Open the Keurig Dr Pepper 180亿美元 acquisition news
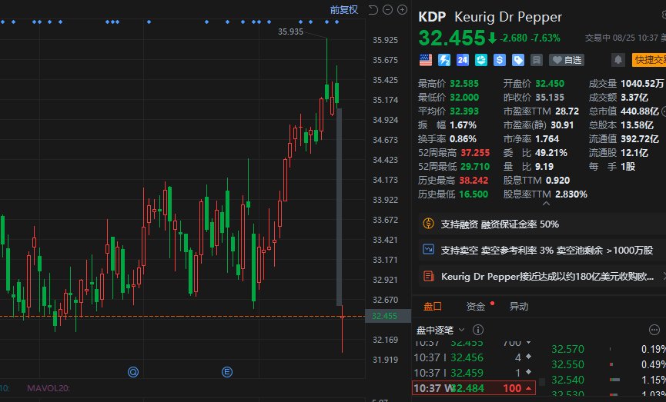666x402 pixels. point(547,277)
